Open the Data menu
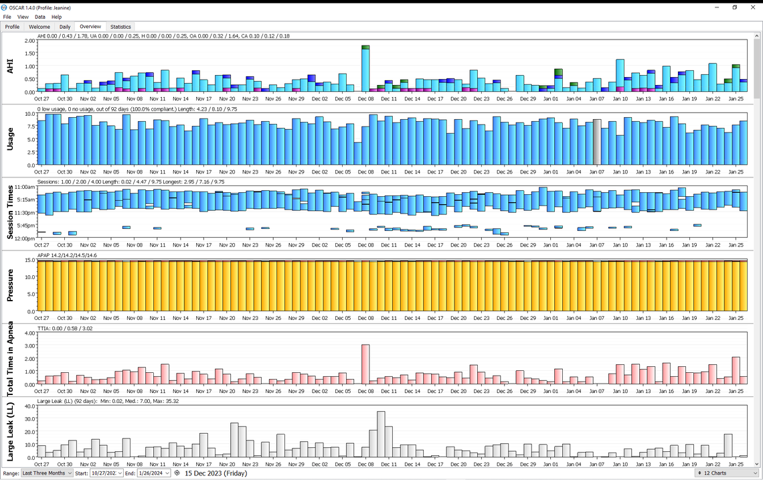The height and width of the screenshot is (480, 763). pyautogui.click(x=40, y=17)
